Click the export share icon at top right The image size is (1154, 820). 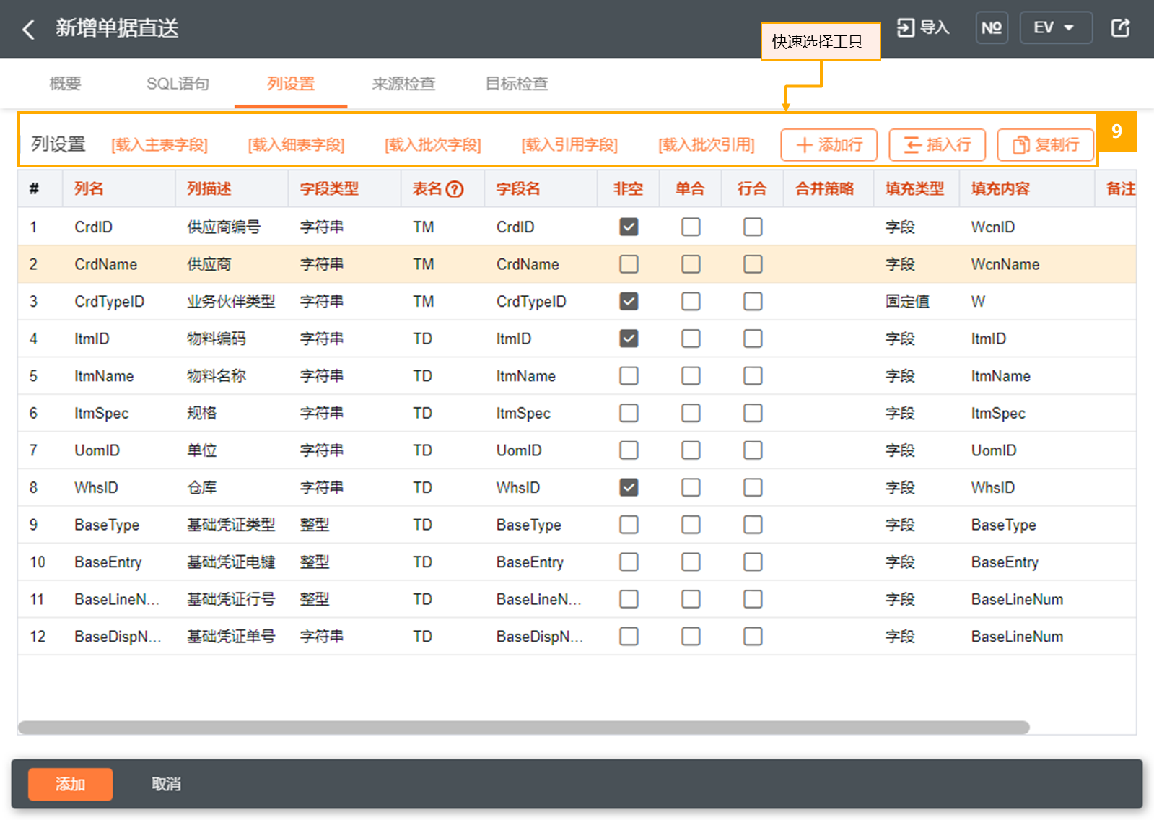coord(1120,28)
